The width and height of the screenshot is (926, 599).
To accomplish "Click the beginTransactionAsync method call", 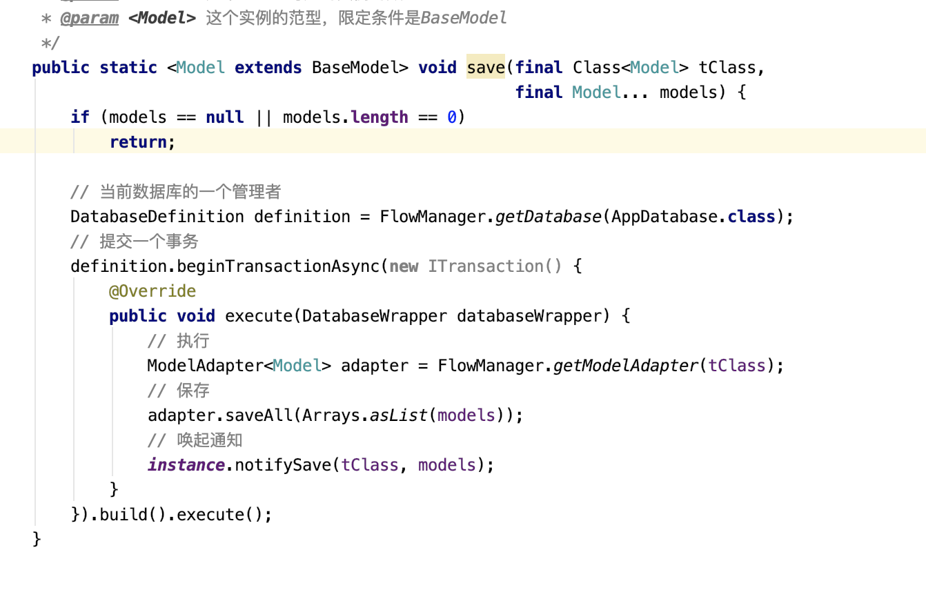I will click(x=278, y=266).
